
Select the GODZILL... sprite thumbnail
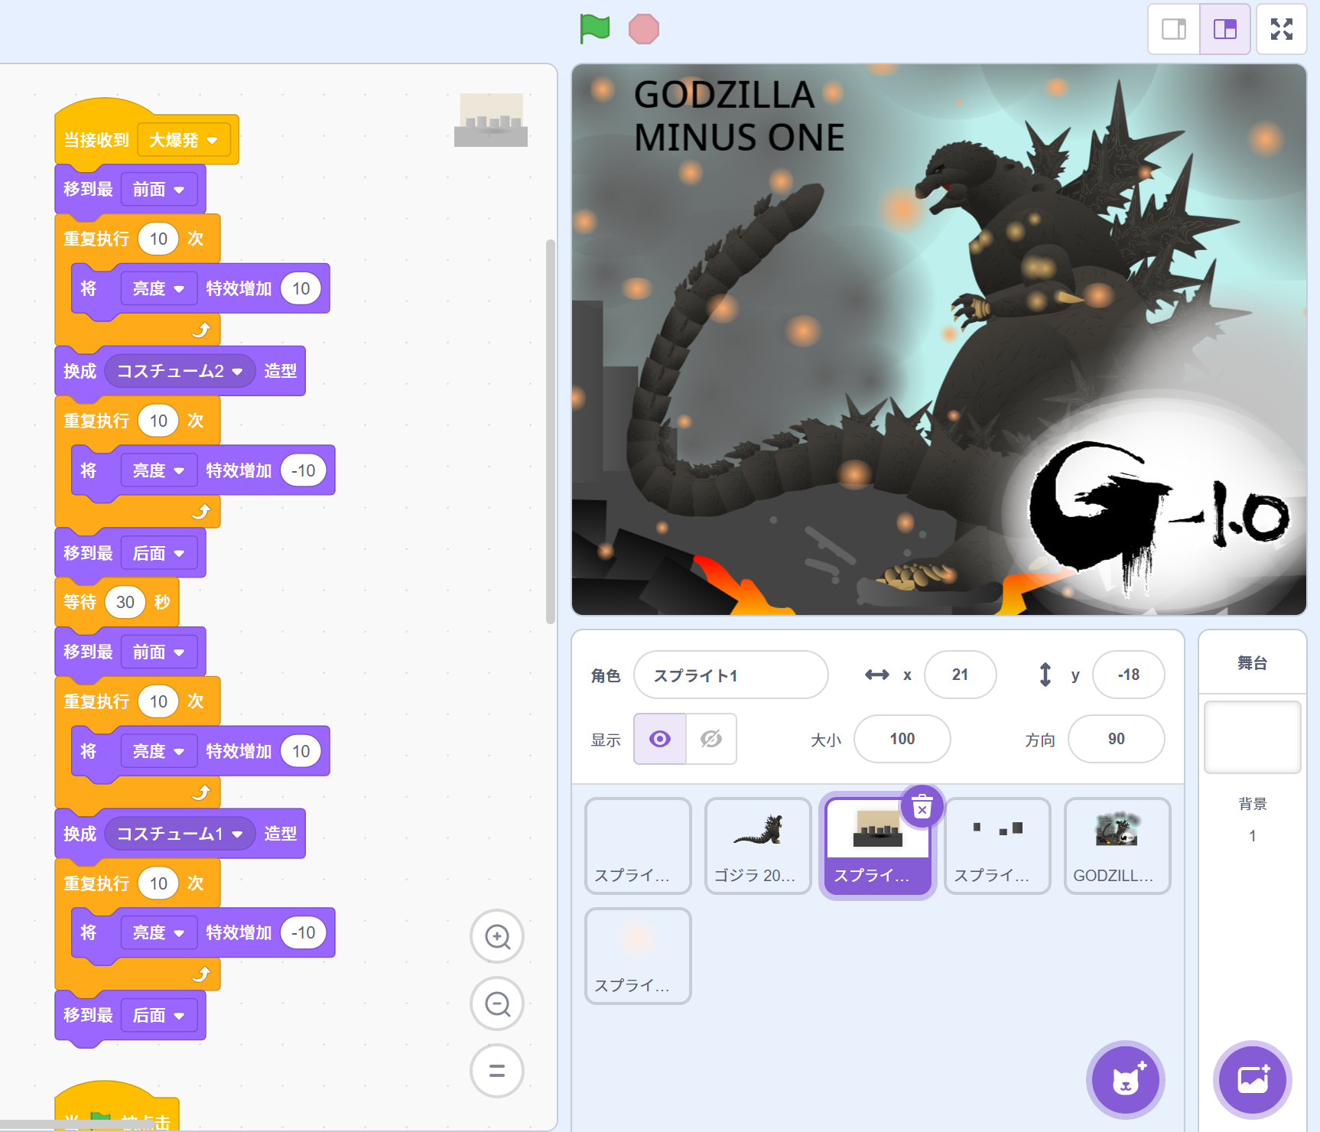pos(1117,845)
